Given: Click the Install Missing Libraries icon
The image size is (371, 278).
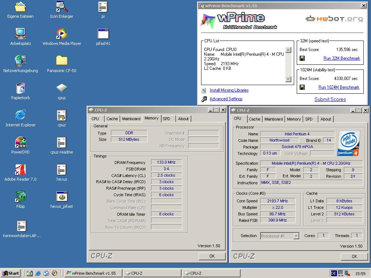Looking at the screenshot, I should click(204, 90).
